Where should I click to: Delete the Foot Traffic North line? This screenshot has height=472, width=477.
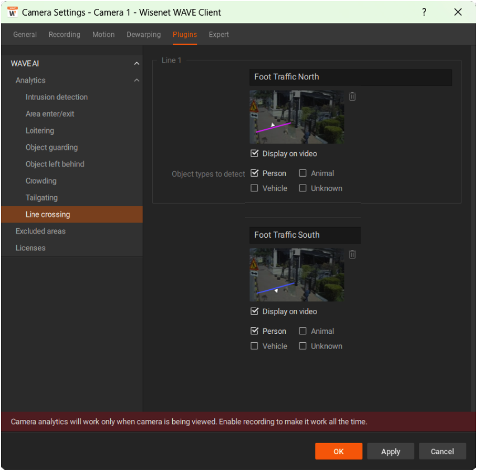coord(352,97)
